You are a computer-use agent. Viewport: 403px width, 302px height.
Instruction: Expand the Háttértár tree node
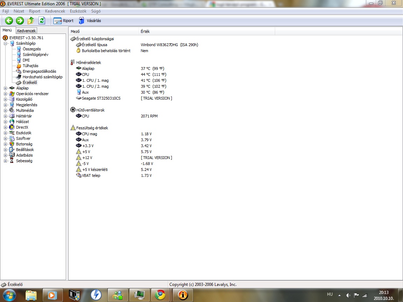[x=5, y=116]
